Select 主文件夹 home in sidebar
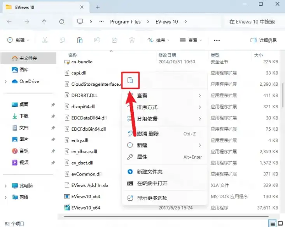This screenshot has height=227, width=285. (28, 58)
